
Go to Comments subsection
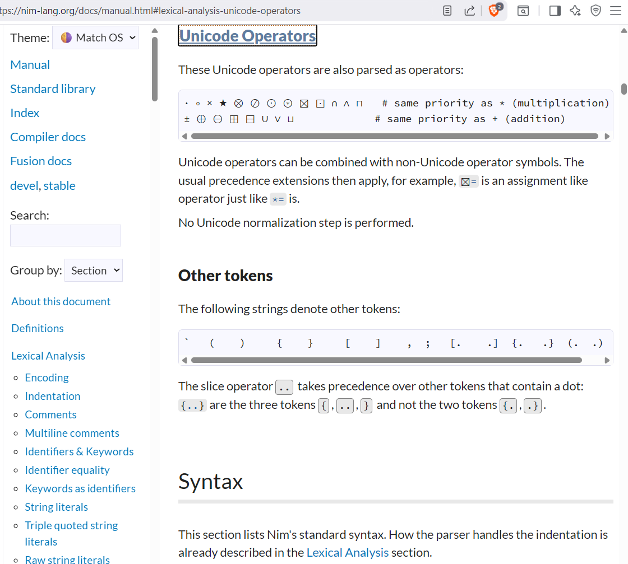(x=51, y=414)
